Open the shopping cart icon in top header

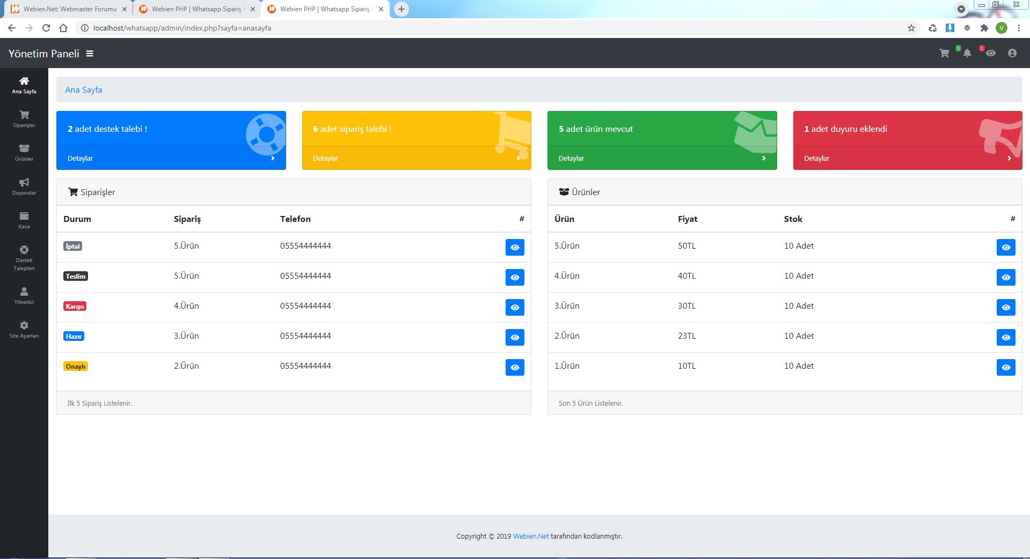[x=944, y=54]
